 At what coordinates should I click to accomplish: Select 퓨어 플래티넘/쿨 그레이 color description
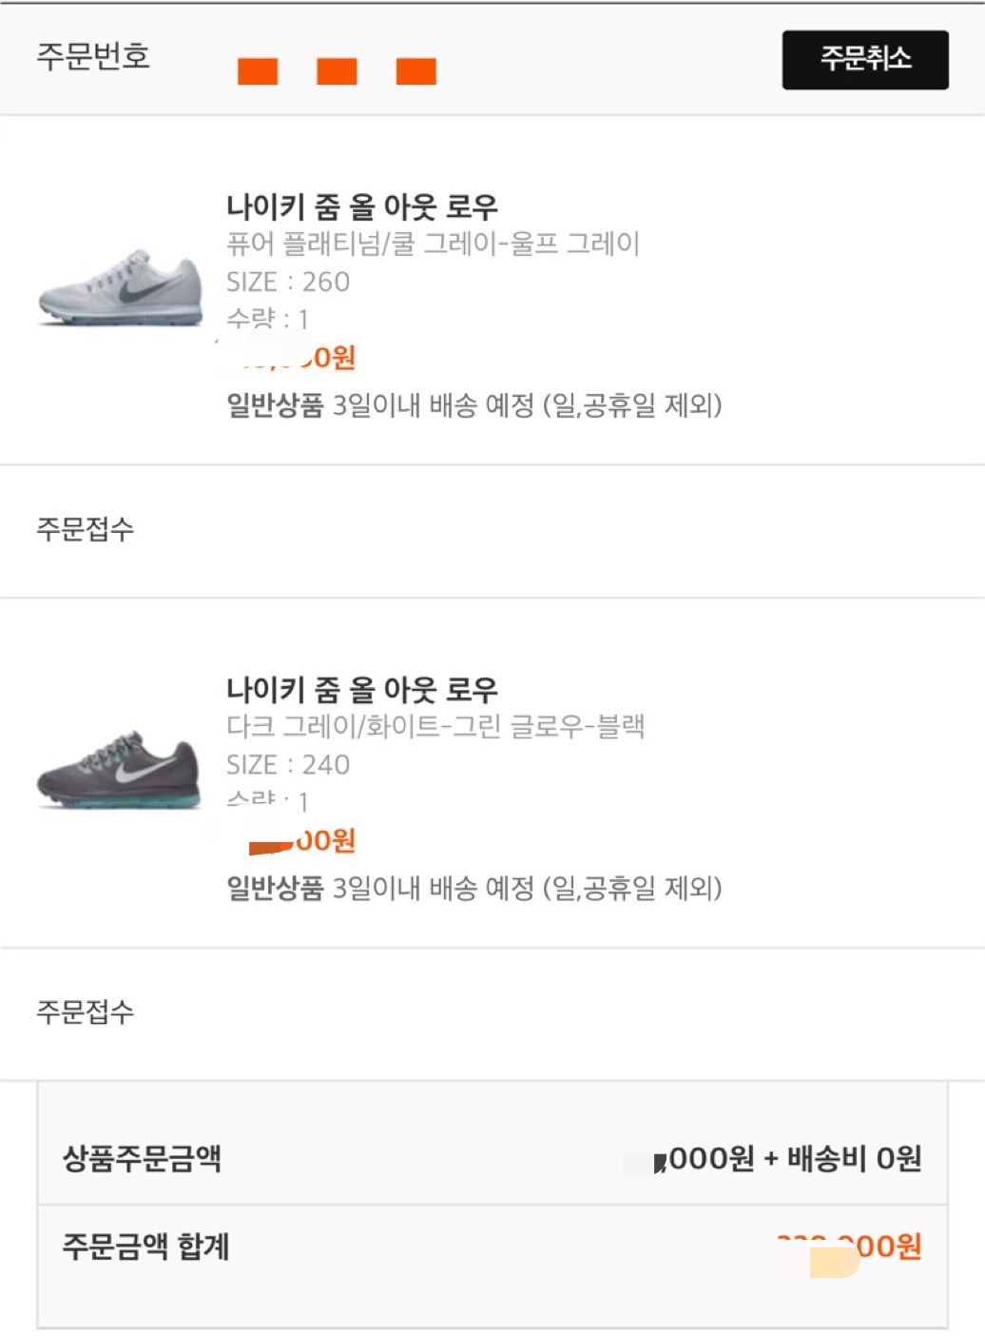(433, 244)
